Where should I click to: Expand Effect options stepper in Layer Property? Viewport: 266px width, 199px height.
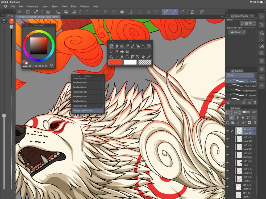point(254,24)
